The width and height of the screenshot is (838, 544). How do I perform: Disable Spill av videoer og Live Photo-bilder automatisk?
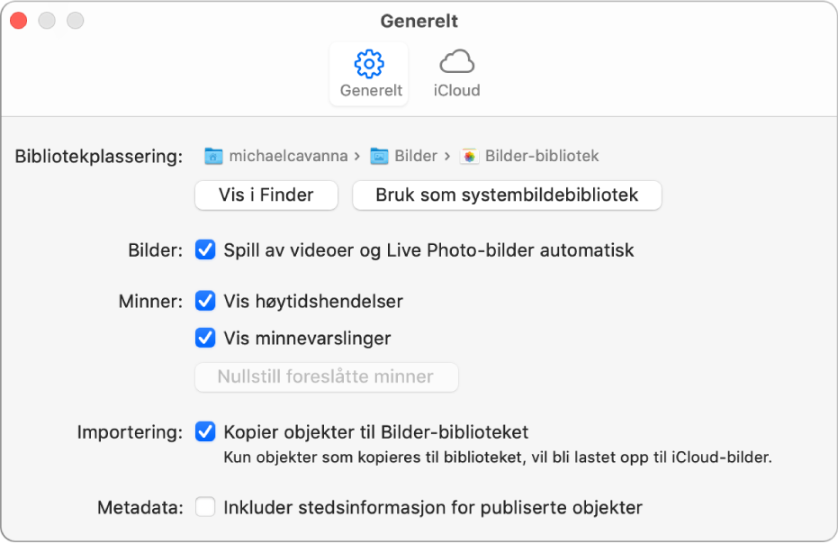pos(205,250)
